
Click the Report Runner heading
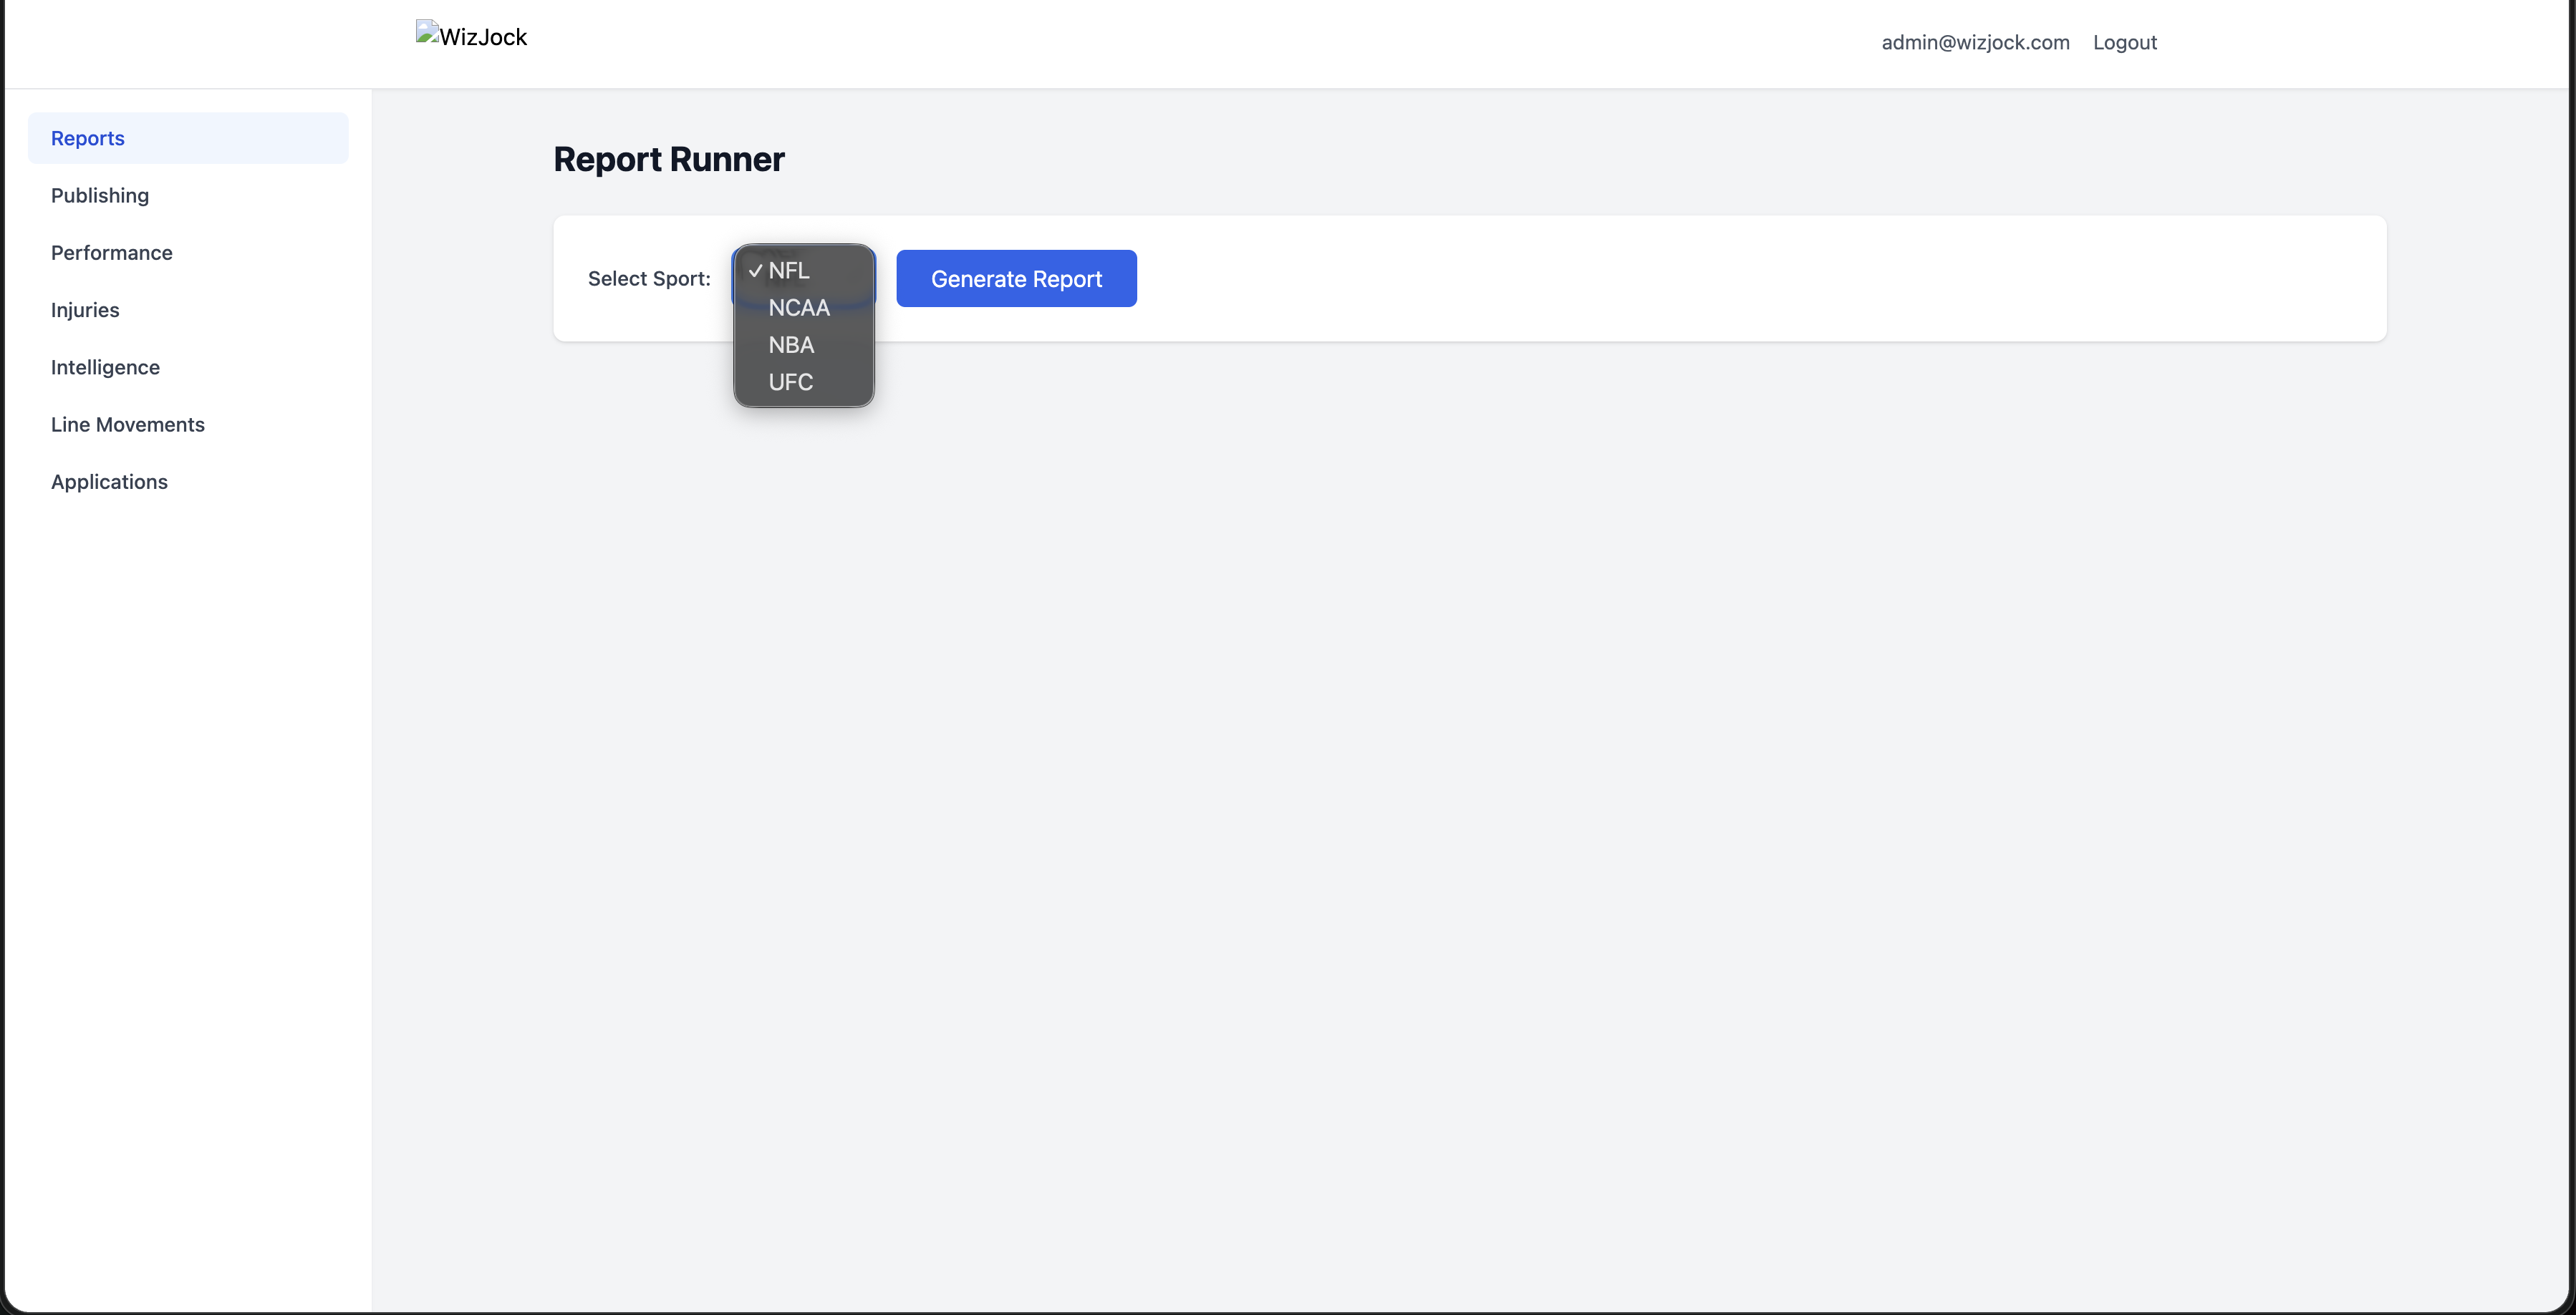(669, 160)
